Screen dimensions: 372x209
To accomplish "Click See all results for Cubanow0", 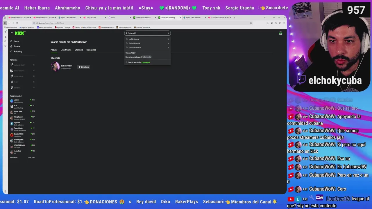I will [139, 62].
